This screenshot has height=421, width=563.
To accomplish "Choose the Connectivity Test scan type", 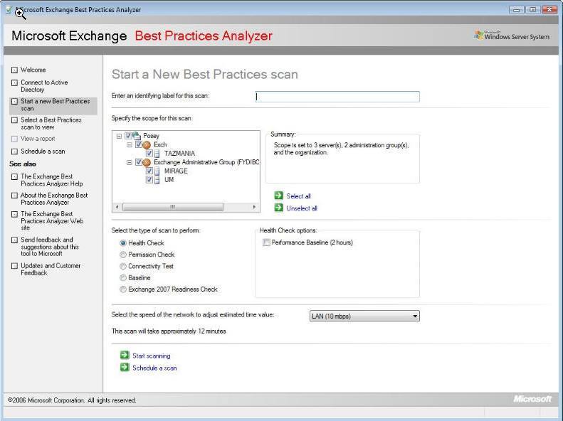I will [123, 266].
